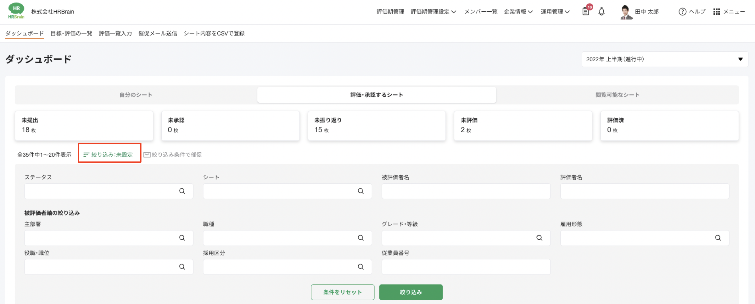Screen dimensions: 755x304
Task: Open the 2022年 上半期(進行中) period selector
Action: click(665, 59)
